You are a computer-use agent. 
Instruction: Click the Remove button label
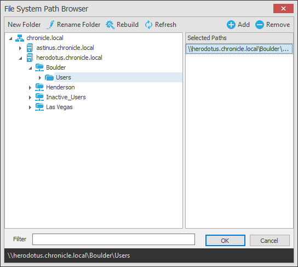click(x=278, y=25)
